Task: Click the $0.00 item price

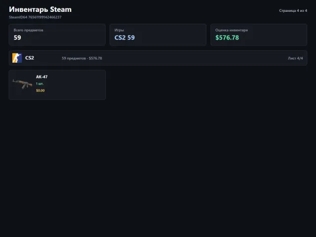Action: 40,90
